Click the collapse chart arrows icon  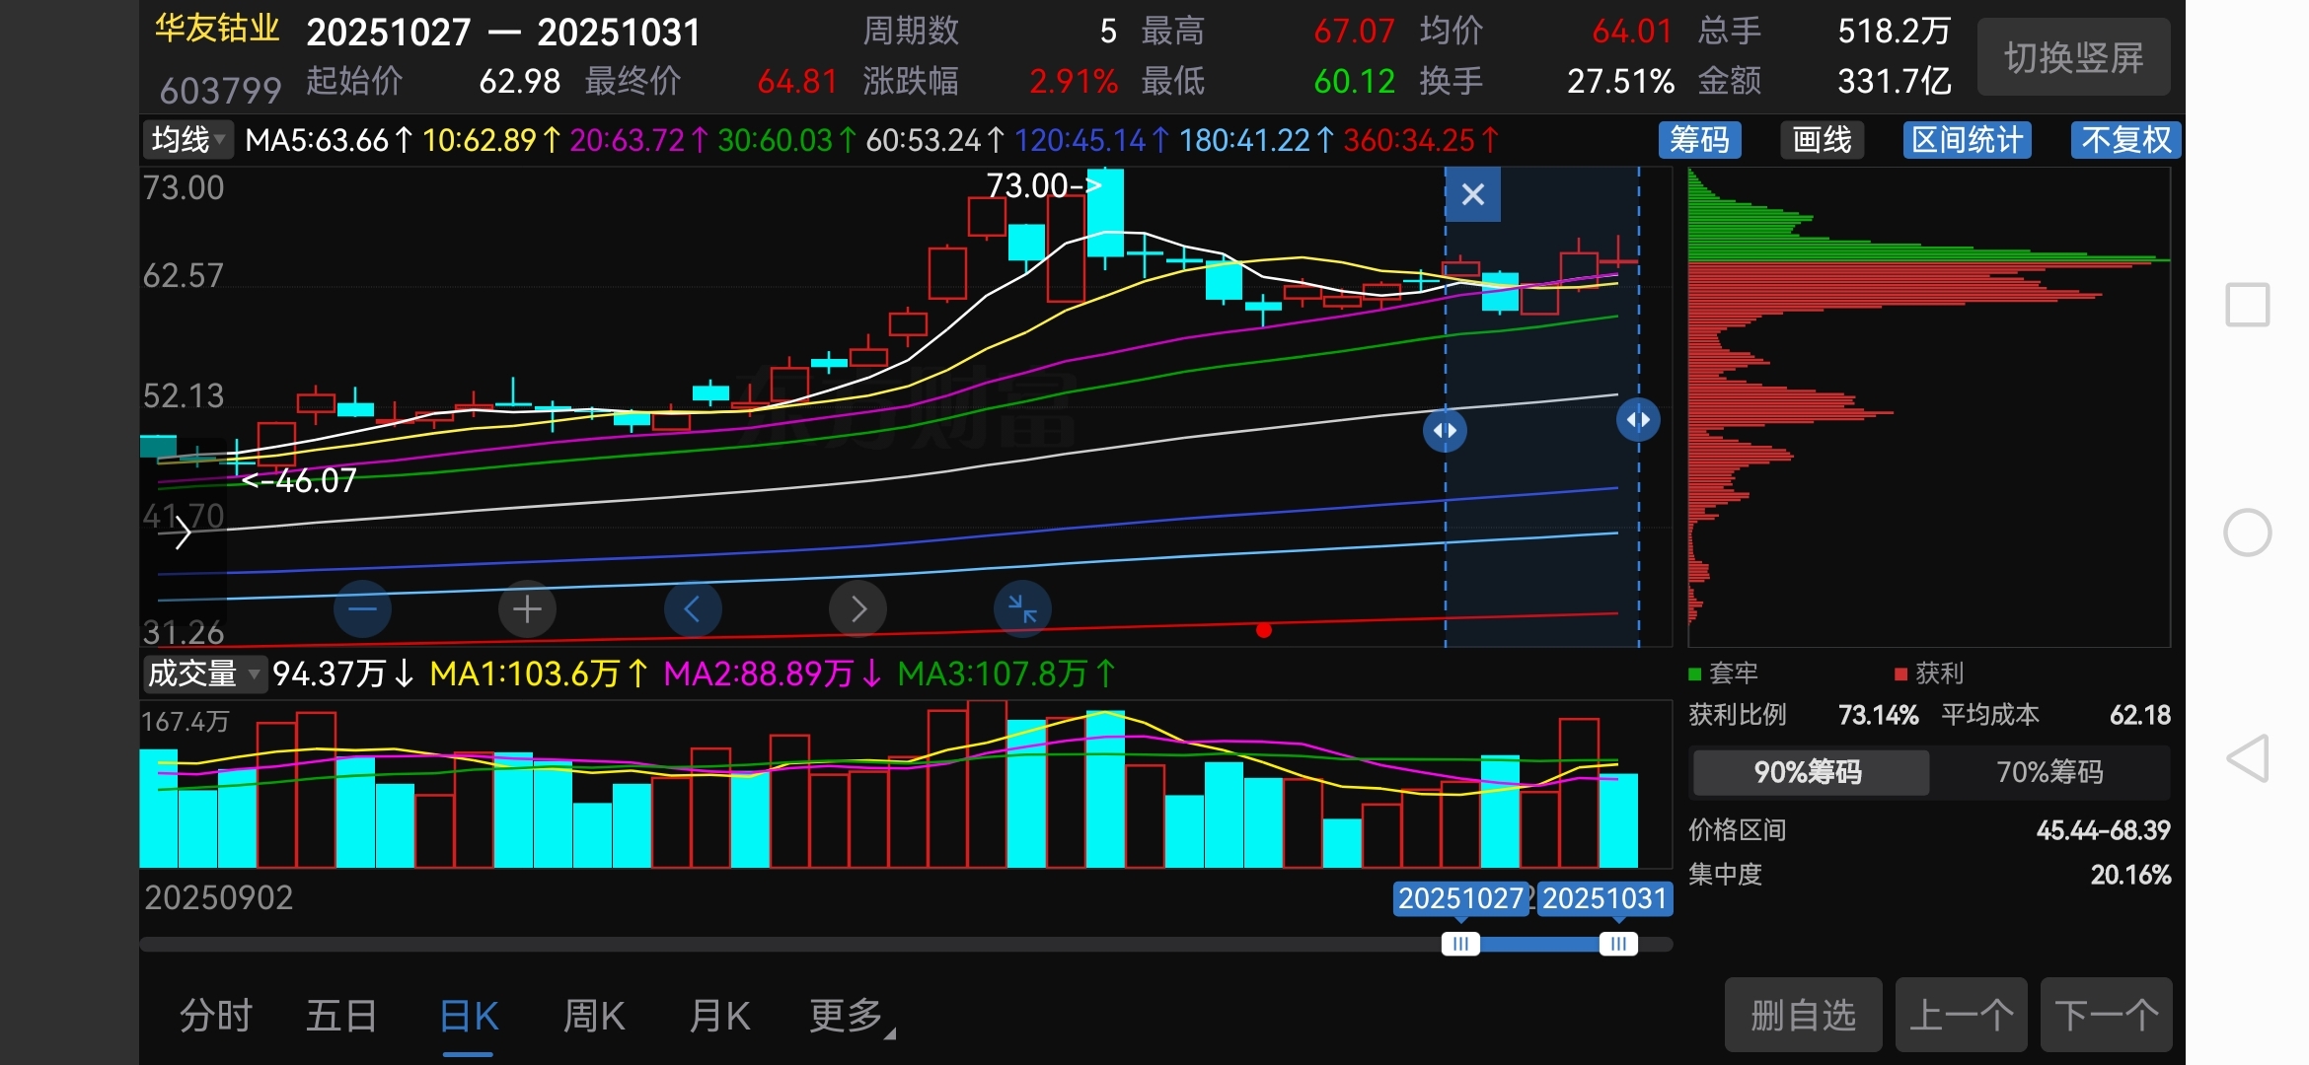(1022, 609)
